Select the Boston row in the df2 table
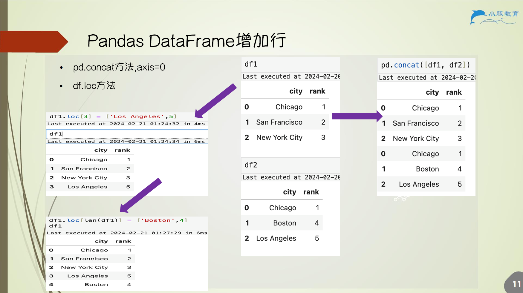 [x=282, y=223]
